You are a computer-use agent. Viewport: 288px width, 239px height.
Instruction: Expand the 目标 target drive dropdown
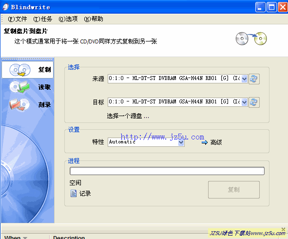[x=244, y=102]
